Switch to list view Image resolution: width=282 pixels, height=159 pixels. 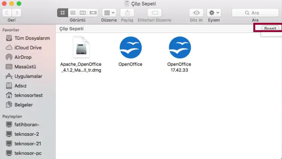73,13
